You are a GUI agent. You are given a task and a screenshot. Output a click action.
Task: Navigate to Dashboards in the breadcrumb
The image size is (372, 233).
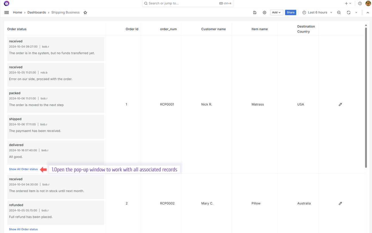[x=36, y=12]
